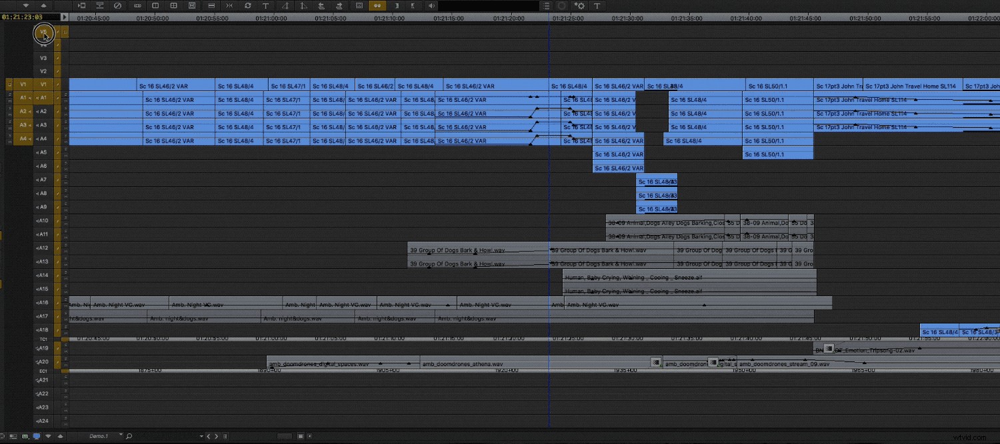Select the gold highlighted two-dot toolbar icon
This screenshot has height=444, width=1000.
pyautogui.click(x=377, y=5)
